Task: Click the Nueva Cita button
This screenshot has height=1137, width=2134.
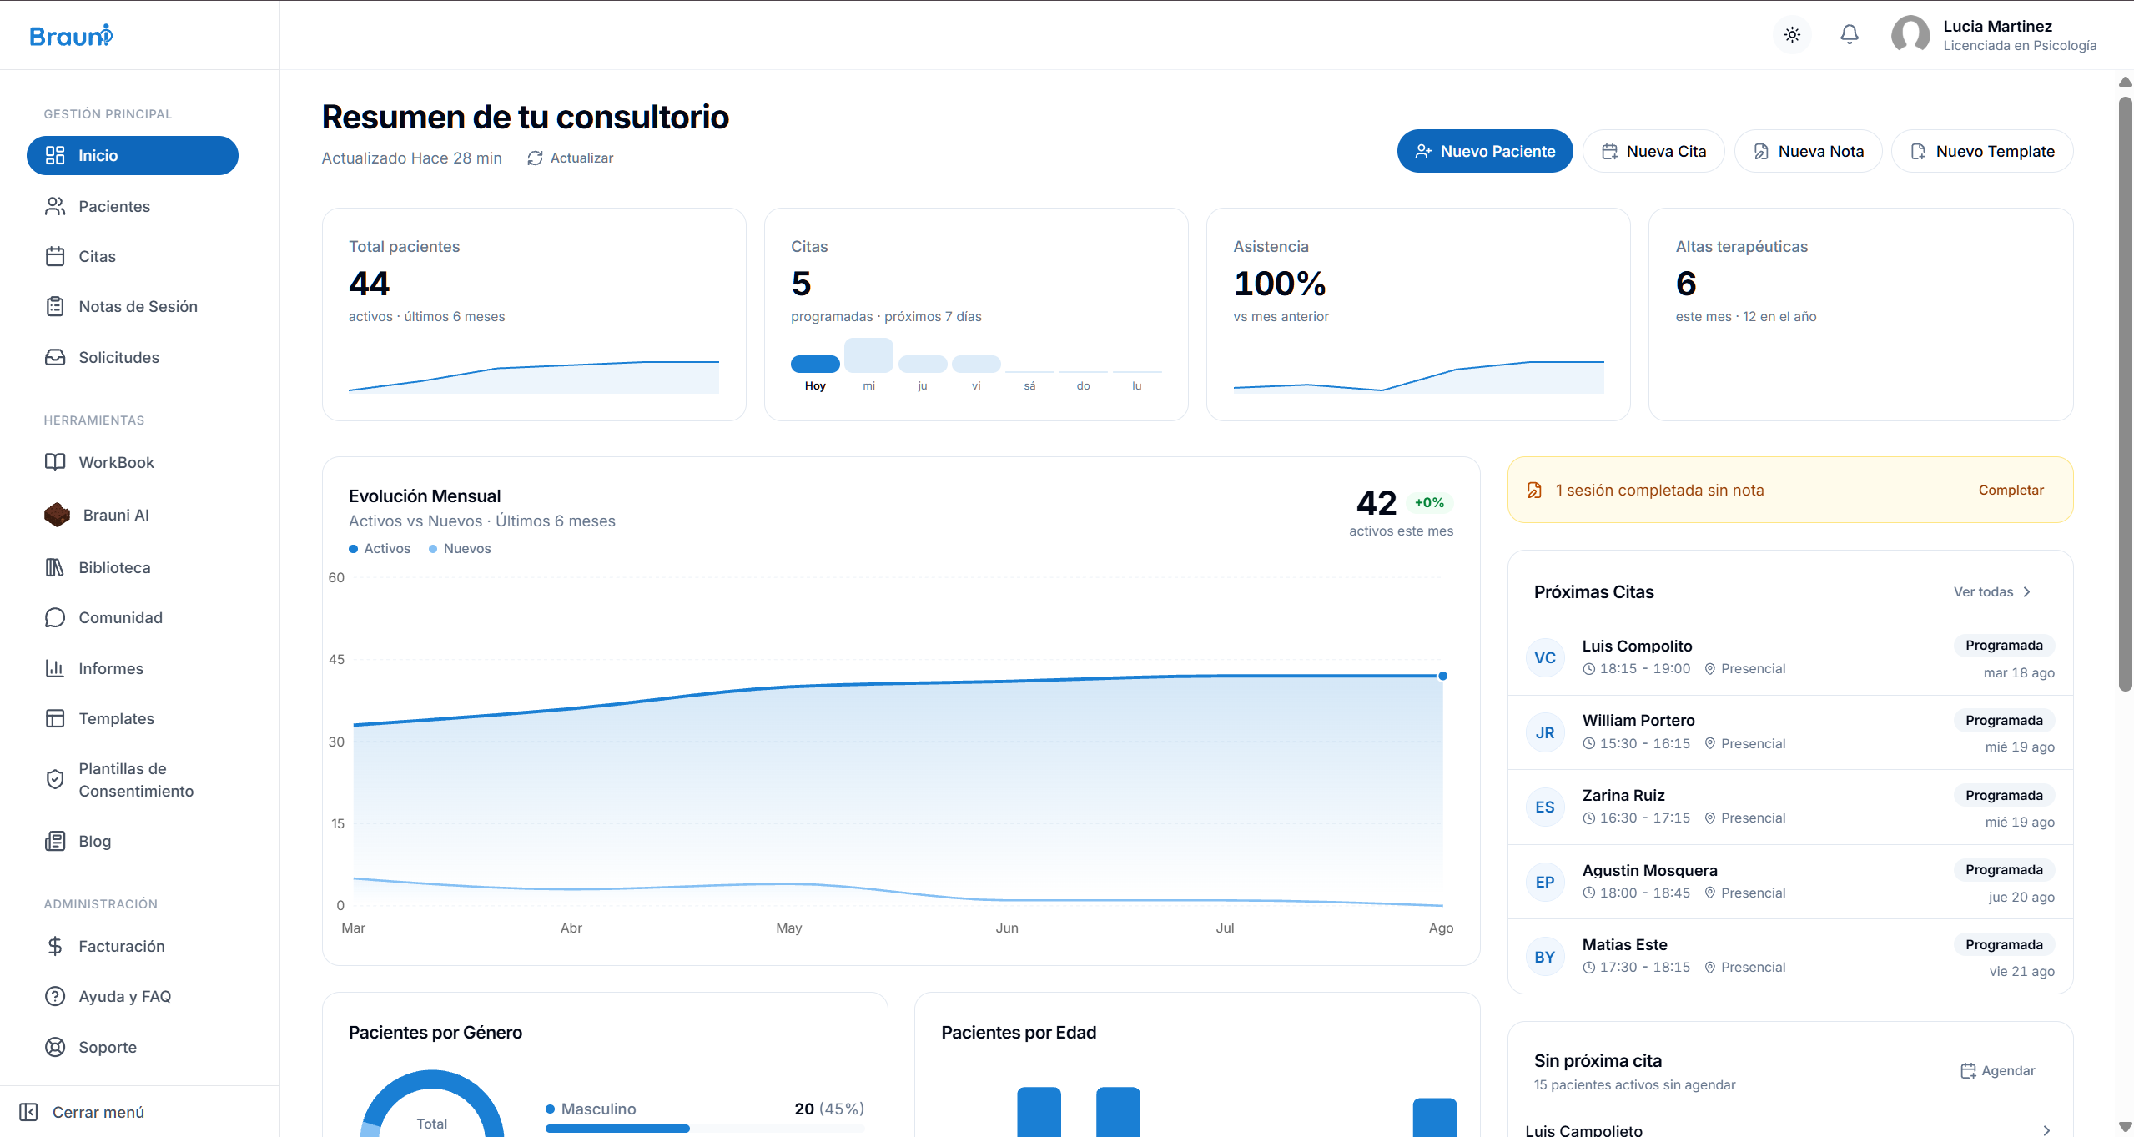Action: pyautogui.click(x=1653, y=151)
